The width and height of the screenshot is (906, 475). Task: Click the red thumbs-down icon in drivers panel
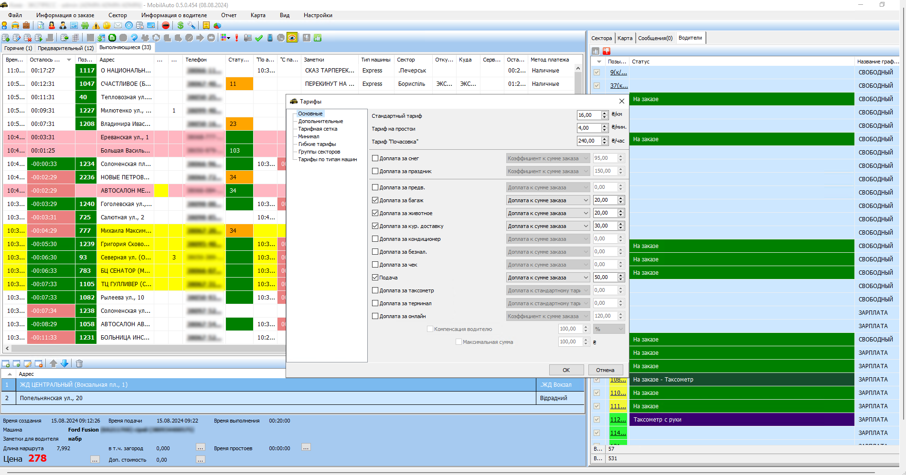coord(607,51)
